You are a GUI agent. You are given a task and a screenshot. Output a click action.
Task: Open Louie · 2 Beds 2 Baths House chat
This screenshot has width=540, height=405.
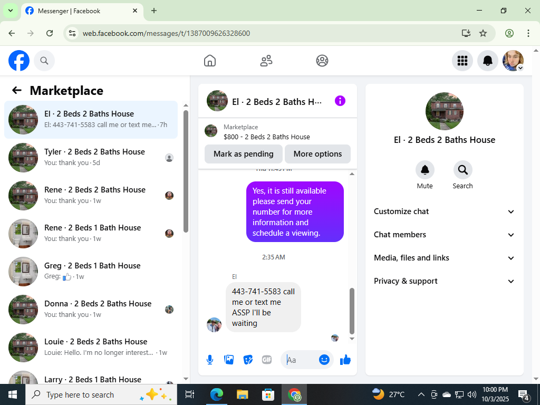(91, 347)
